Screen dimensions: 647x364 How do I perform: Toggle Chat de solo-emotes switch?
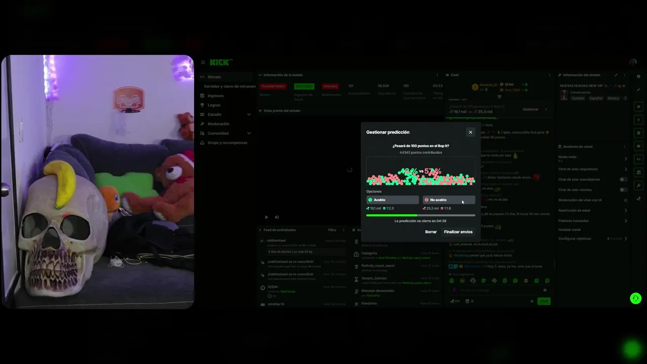coord(624,190)
